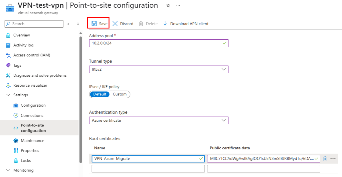Image resolution: width=342 pixels, height=177 pixels.
Task: Click the Connections icon
Action: pyautogui.click(x=16, y=115)
